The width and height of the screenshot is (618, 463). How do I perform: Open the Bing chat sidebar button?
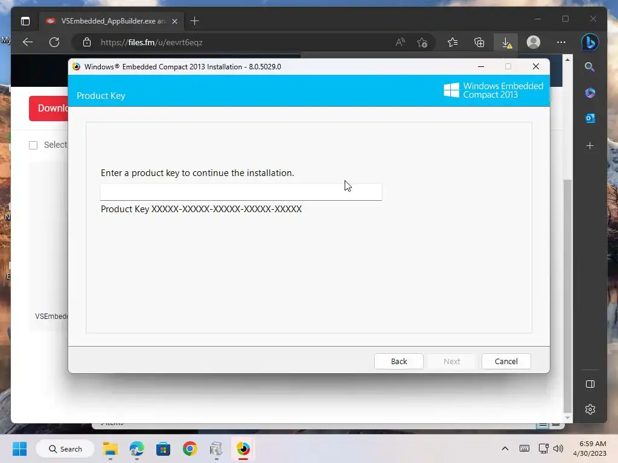[590, 42]
